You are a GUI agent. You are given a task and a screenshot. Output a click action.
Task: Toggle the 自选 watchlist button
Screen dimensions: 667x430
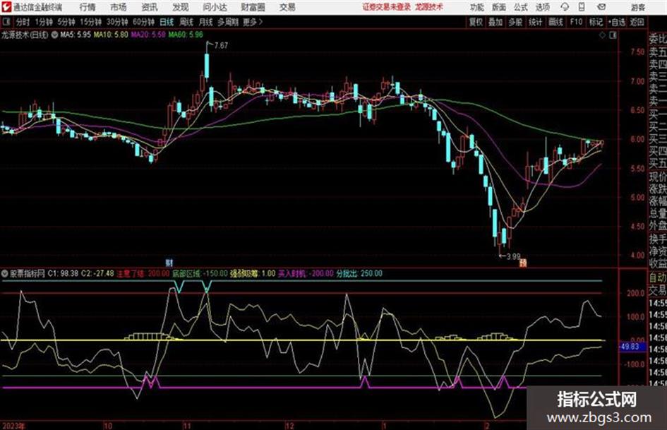tap(616, 22)
